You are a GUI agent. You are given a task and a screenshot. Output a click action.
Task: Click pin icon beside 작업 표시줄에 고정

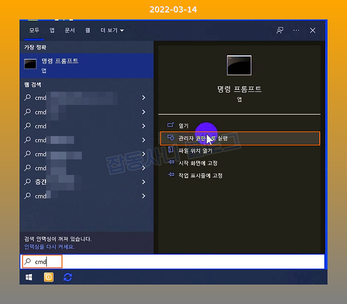pos(171,175)
